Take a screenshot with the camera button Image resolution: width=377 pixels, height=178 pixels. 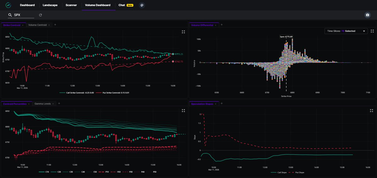pos(367,15)
